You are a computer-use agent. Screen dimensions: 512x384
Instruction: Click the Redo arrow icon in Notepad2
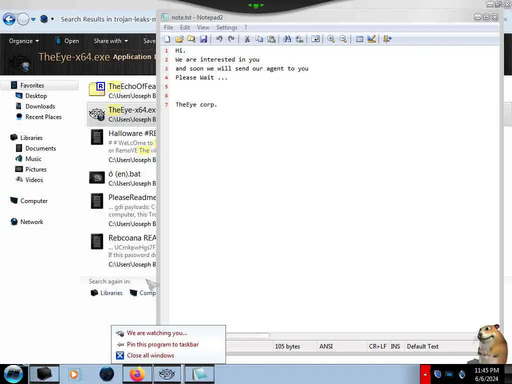pyautogui.click(x=231, y=39)
